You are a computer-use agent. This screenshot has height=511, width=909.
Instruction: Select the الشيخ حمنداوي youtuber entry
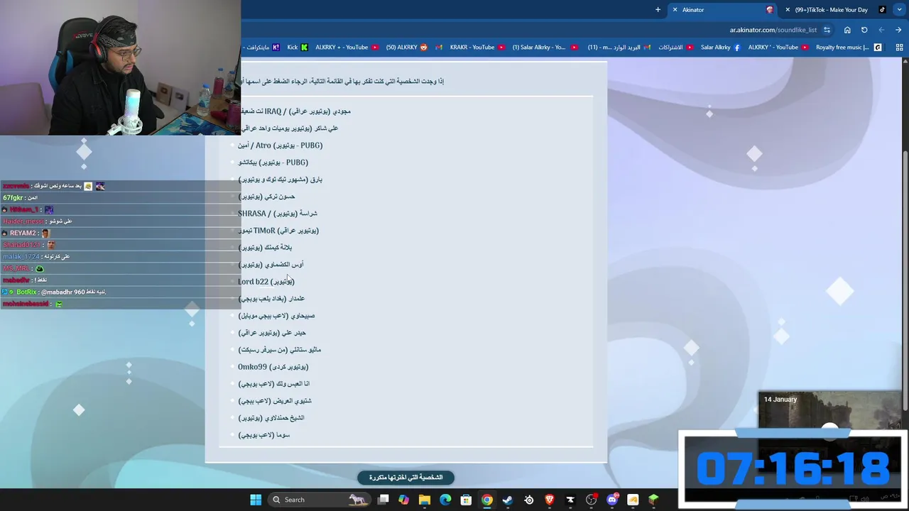[x=271, y=418]
